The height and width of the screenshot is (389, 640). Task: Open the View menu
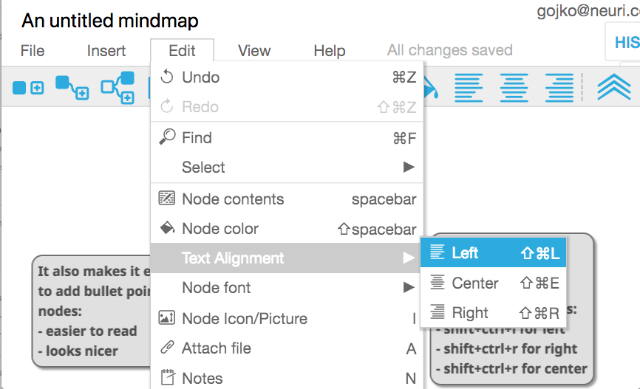[x=254, y=50]
